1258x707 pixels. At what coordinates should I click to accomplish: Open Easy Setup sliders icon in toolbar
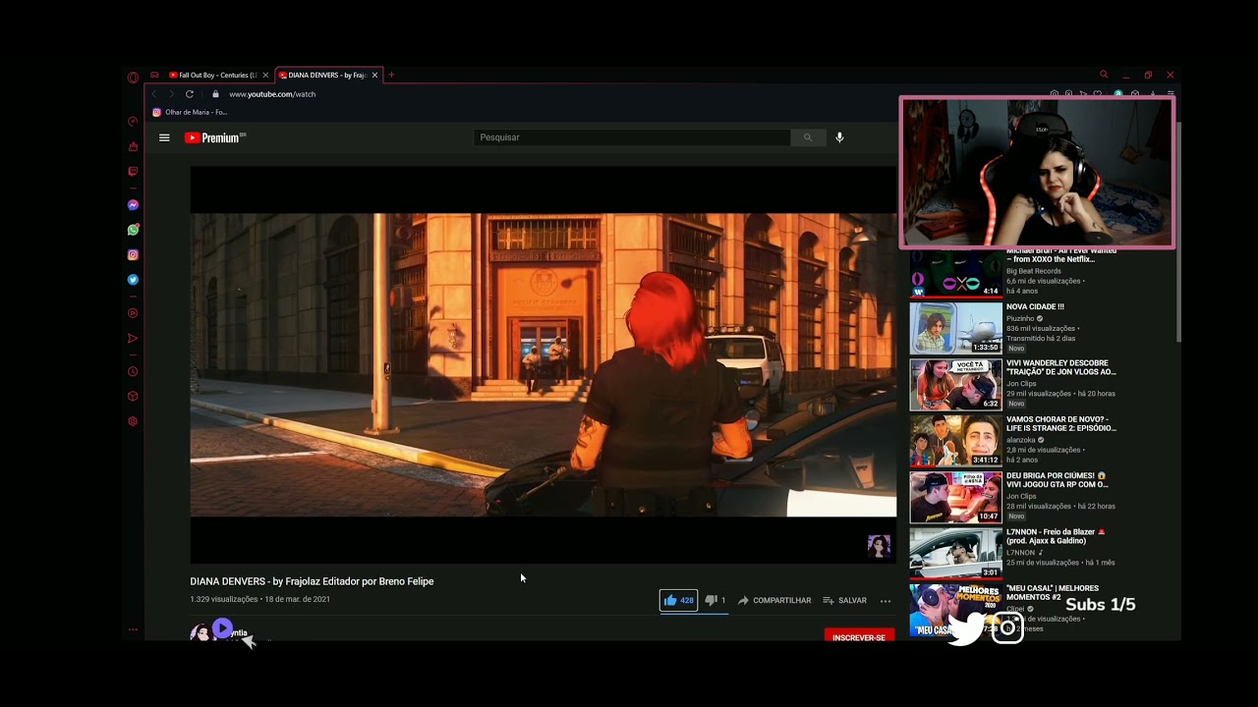point(1171,94)
